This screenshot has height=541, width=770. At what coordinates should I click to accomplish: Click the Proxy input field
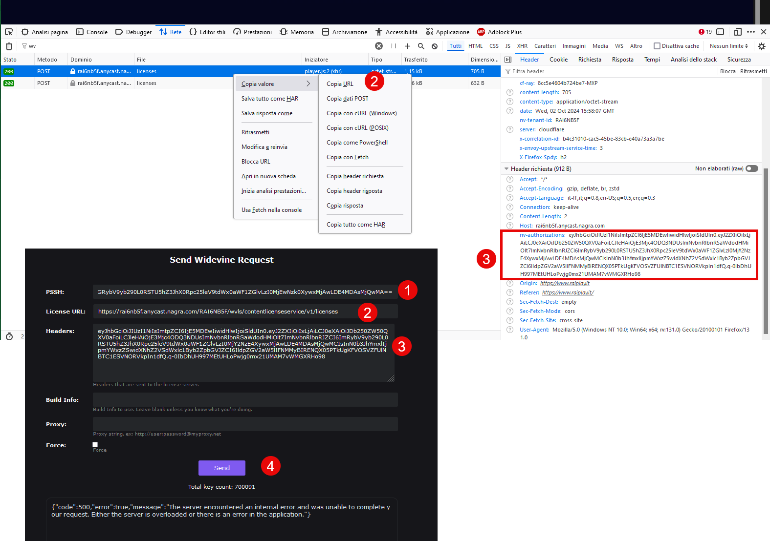[245, 424]
